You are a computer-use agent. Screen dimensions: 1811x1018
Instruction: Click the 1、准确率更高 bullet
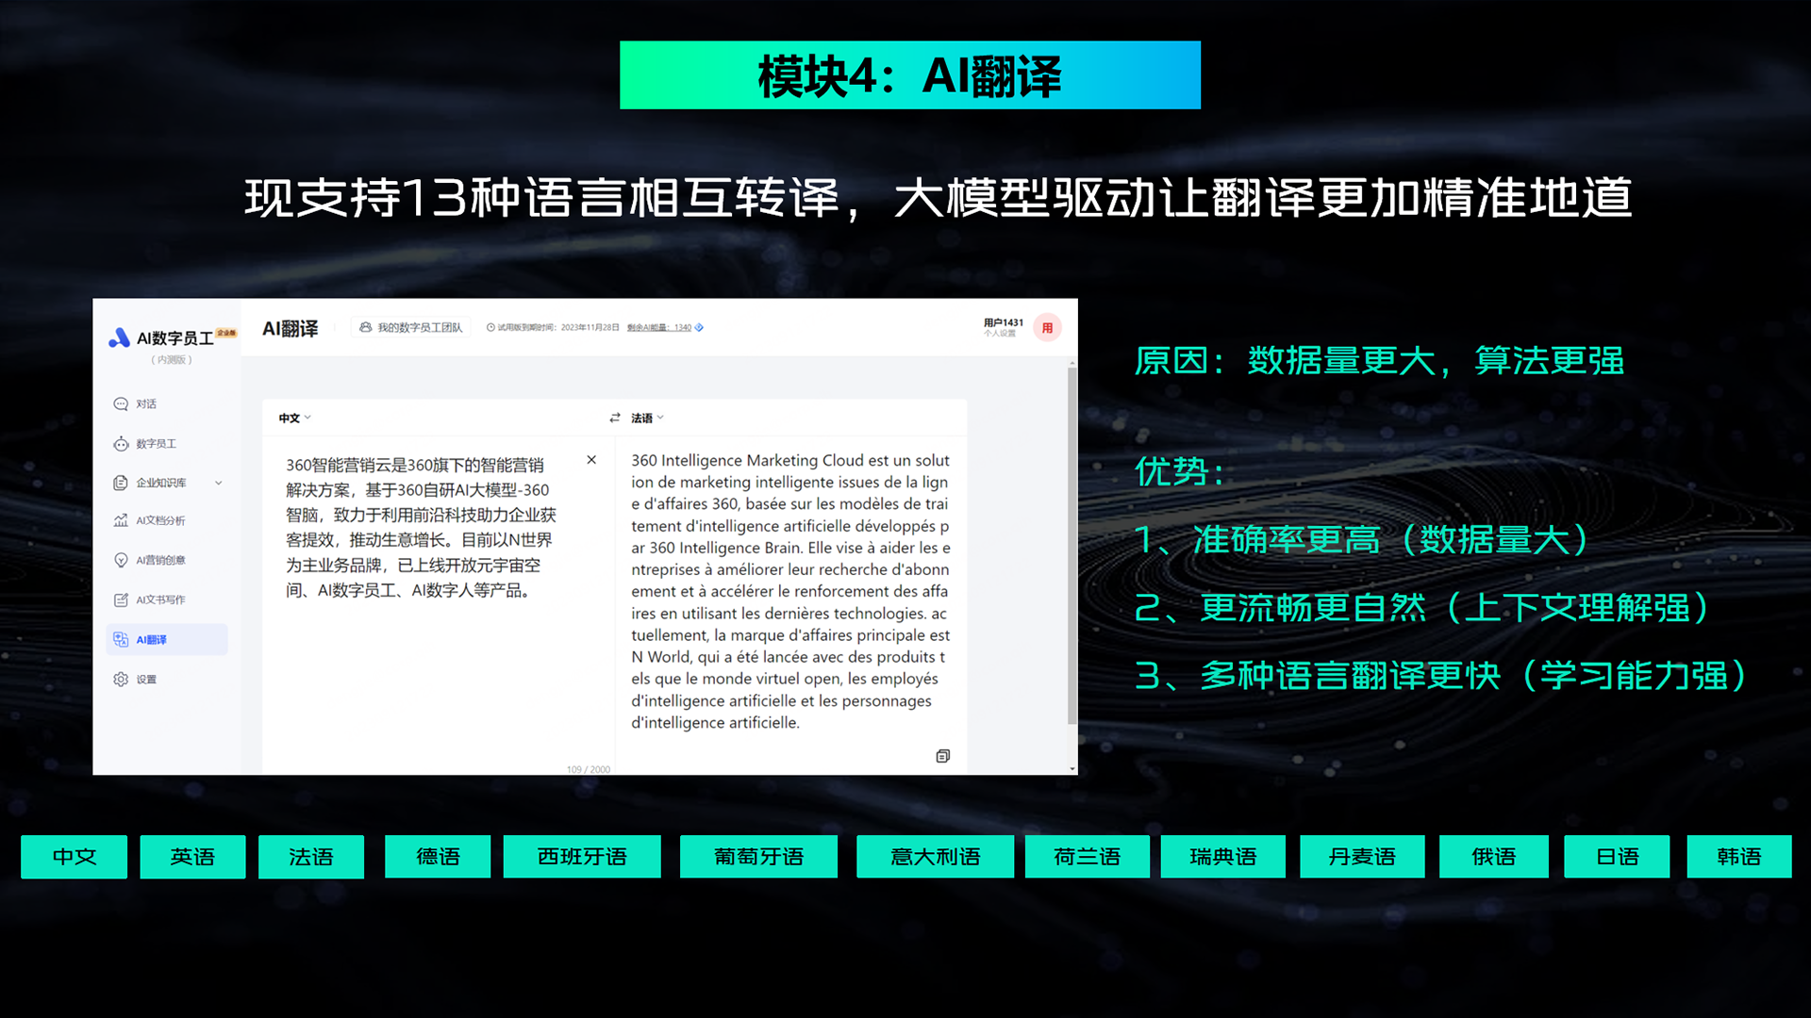(x=1362, y=539)
